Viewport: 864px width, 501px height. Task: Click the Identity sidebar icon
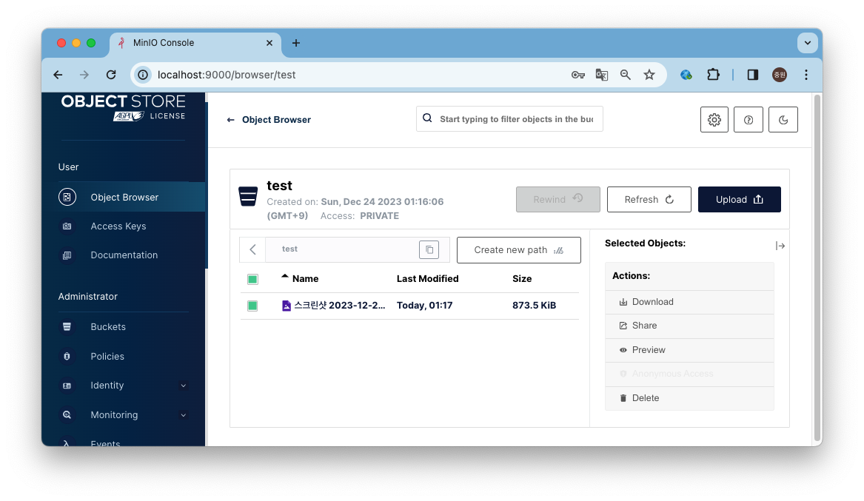coord(67,386)
